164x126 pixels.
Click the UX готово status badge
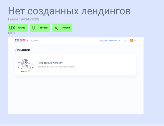(18, 28)
